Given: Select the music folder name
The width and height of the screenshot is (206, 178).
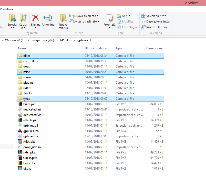Looking at the screenshot, I should point(27,77).
